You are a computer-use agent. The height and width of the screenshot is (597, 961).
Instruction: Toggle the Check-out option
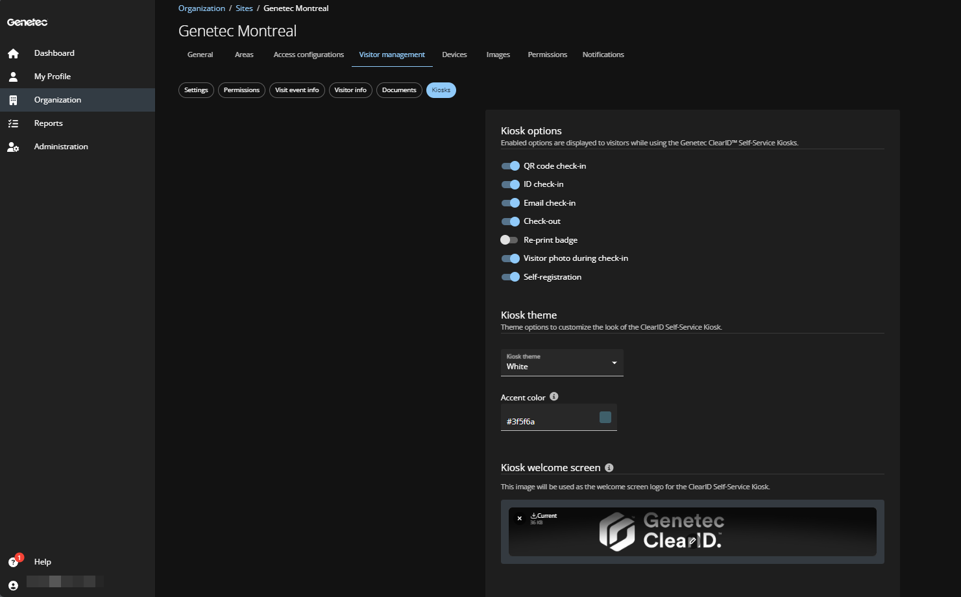pyautogui.click(x=511, y=221)
